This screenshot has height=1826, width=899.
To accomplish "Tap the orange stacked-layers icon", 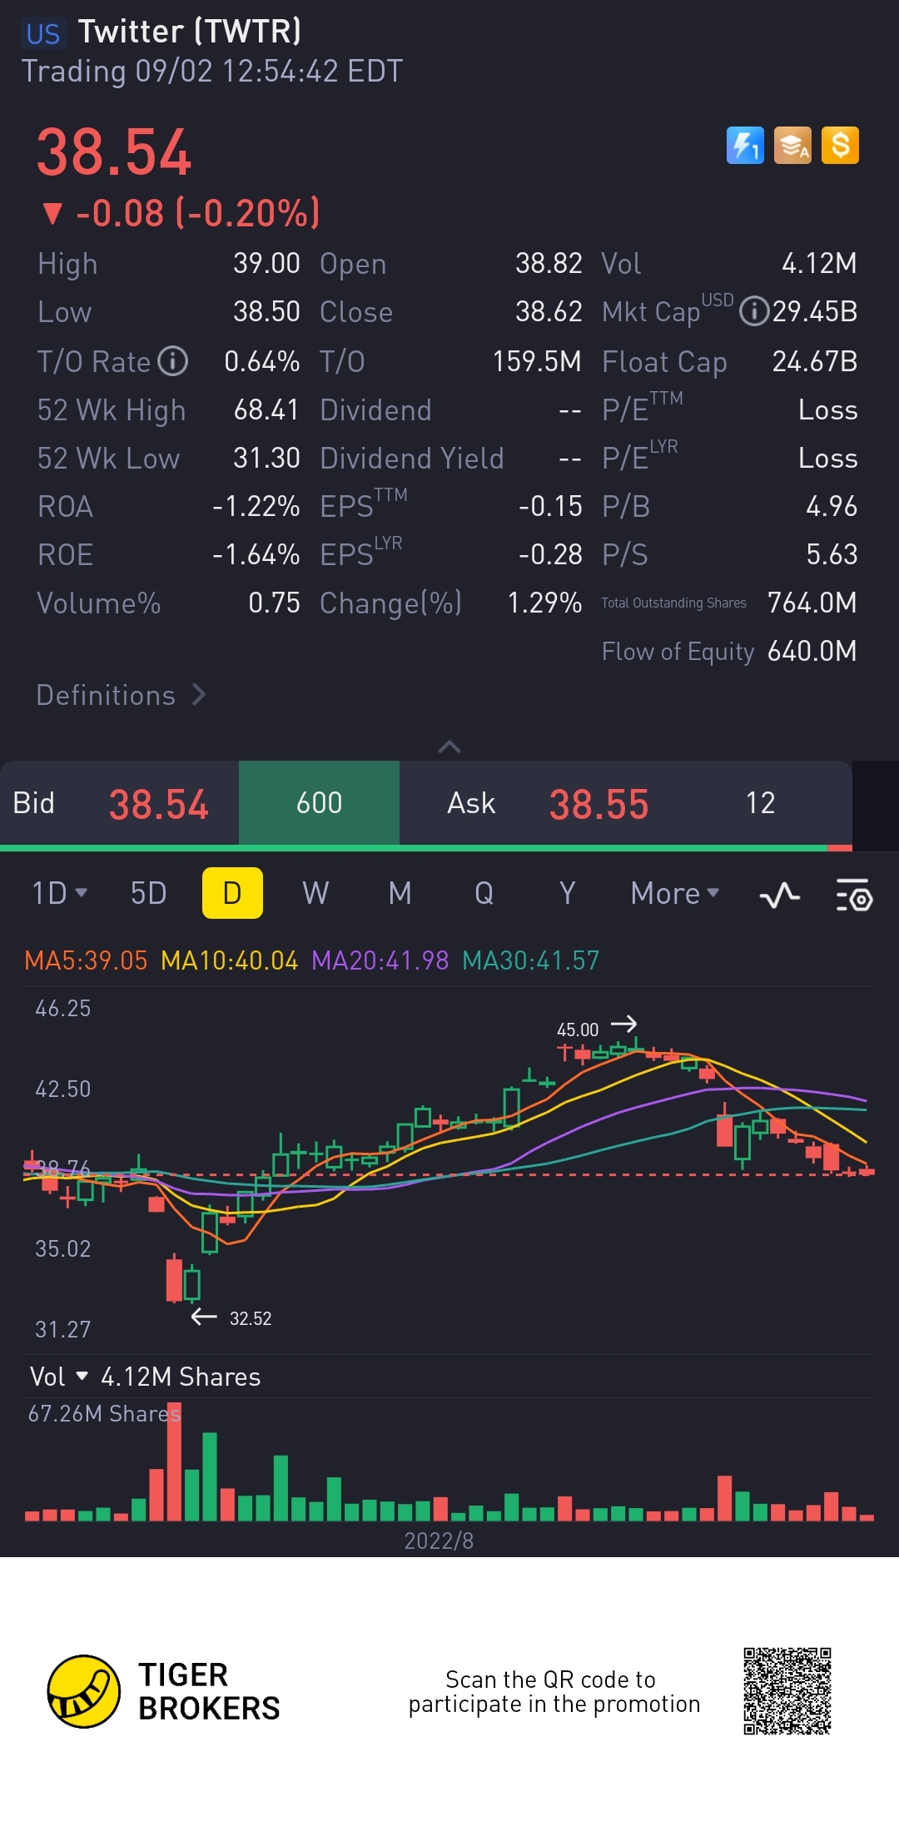I will coord(792,146).
